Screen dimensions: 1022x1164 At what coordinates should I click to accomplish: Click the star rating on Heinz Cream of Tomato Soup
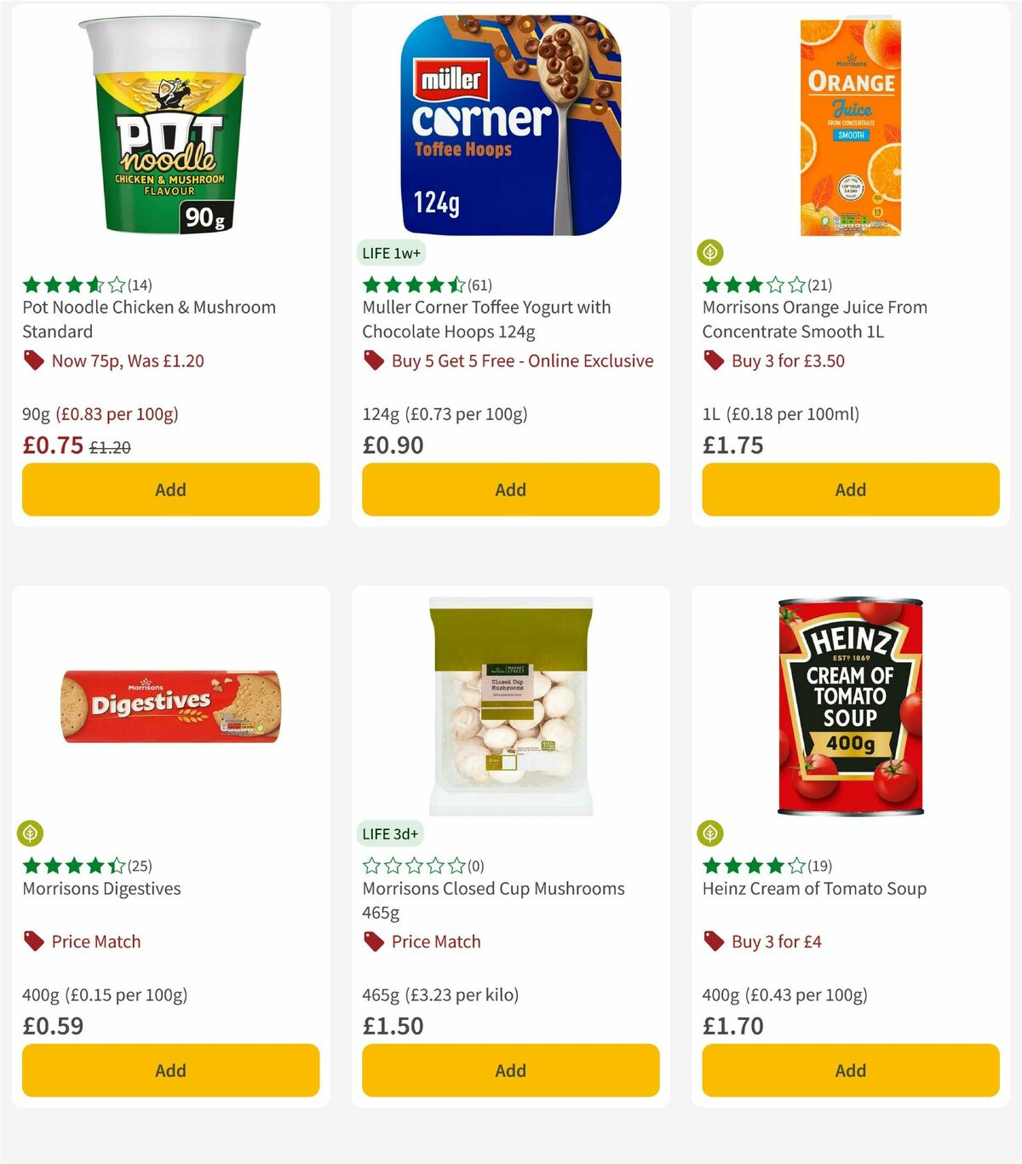click(749, 866)
